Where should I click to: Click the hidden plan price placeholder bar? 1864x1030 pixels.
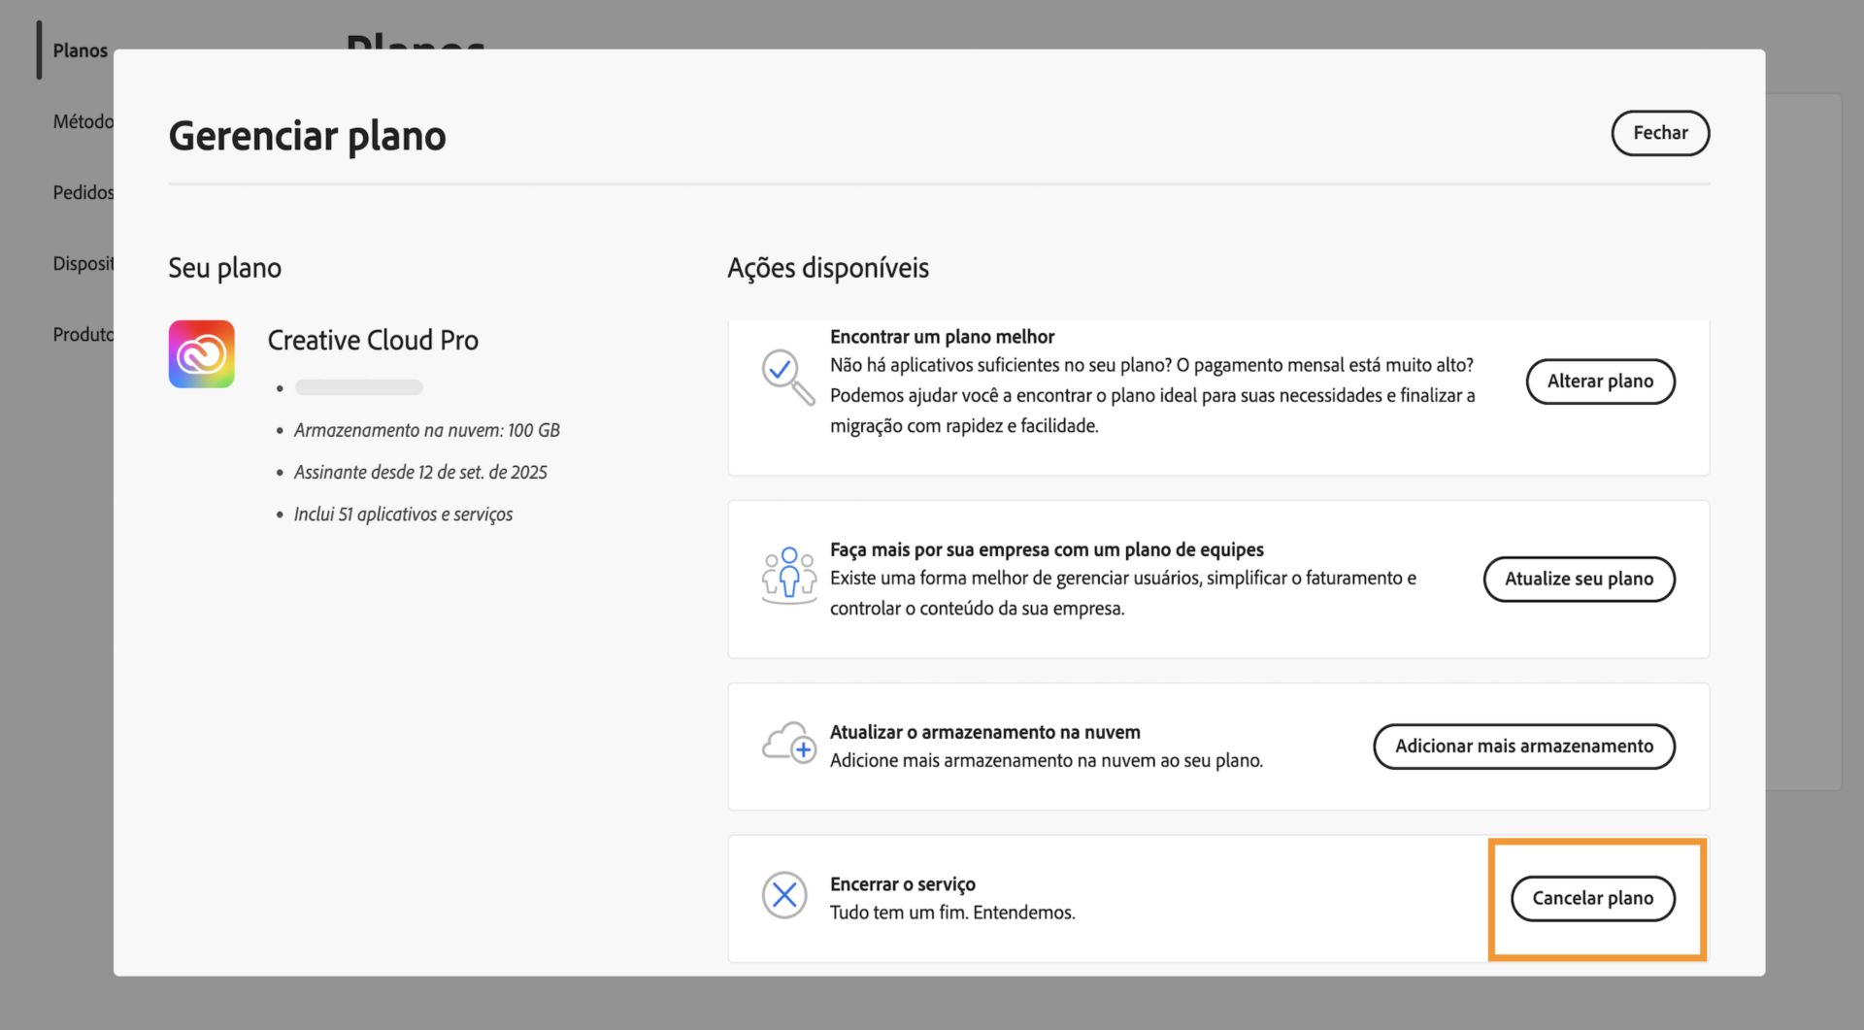click(x=357, y=386)
